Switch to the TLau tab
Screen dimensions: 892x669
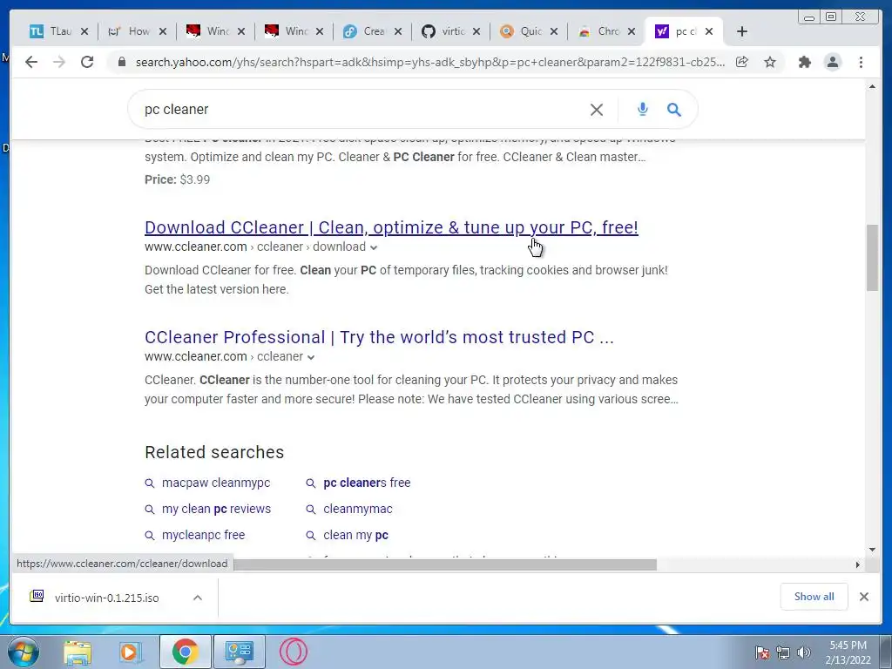click(x=51, y=31)
